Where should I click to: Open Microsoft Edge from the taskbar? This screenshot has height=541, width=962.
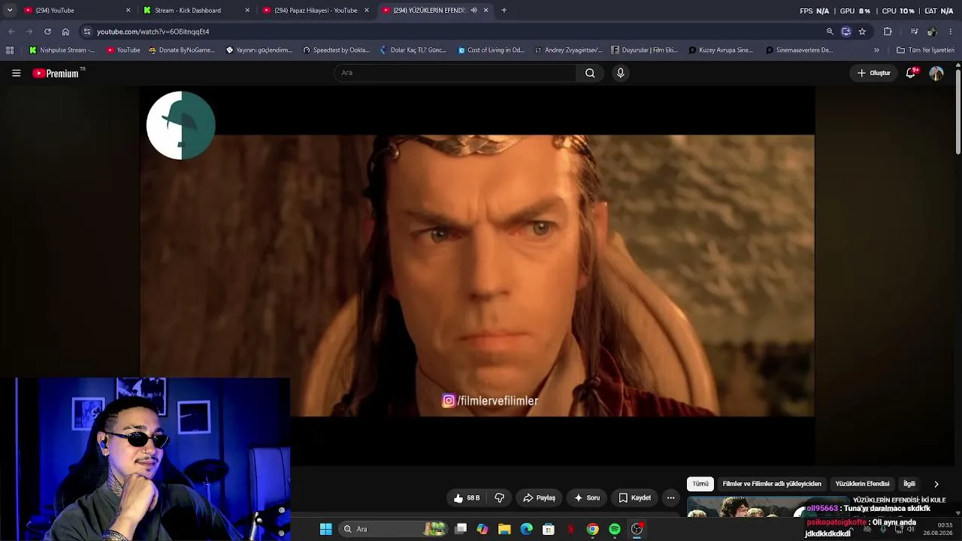click(526, 529)
